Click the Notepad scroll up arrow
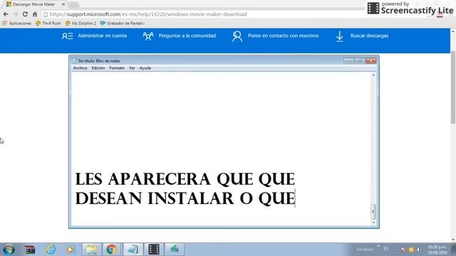 (x=373, y=75)
